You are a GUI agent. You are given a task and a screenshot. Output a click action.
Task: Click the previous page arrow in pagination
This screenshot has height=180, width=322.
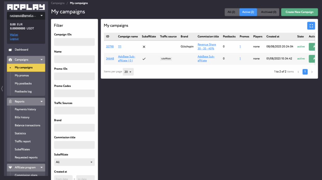point(298,72)
